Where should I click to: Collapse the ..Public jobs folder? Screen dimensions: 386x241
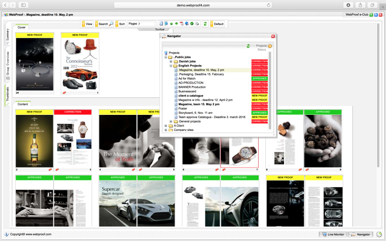pos(166,57)
